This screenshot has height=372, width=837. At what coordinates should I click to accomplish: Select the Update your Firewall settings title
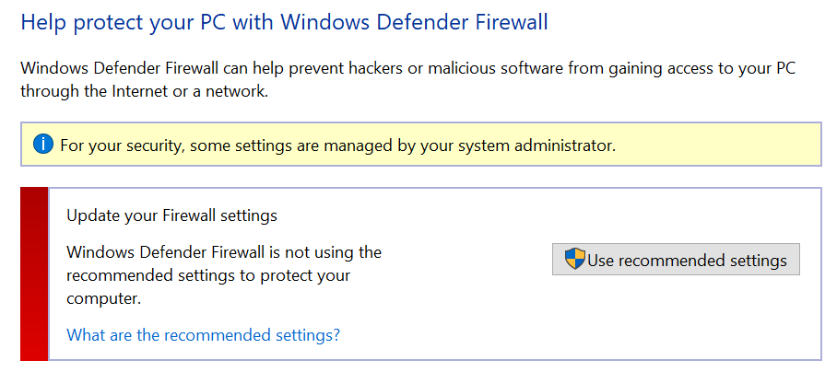(x=171, y=215)
